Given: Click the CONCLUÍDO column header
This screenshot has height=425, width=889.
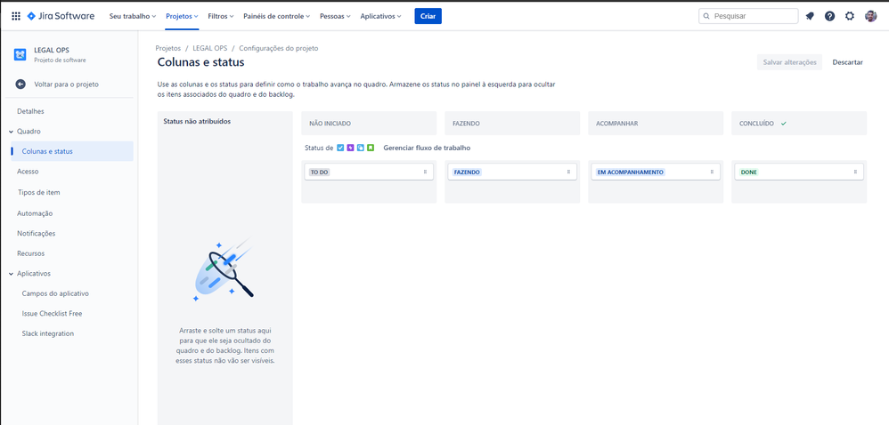Looking at the screenshot, I should [799, 124].
